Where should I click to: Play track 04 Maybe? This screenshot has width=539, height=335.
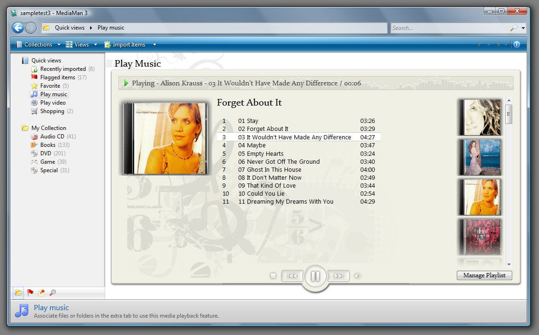tap(299, 145)
